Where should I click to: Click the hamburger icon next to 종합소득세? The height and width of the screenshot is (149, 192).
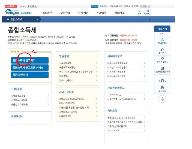tap(8, 19)
